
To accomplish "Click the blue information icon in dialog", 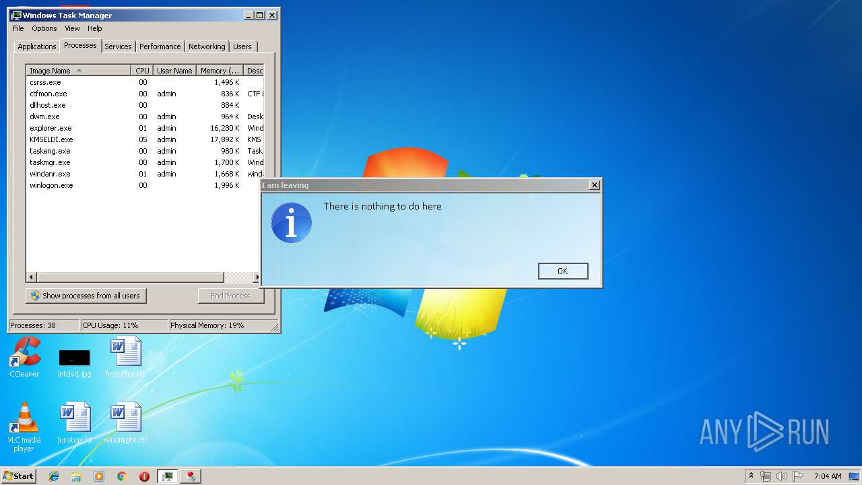I will (292, 223).
